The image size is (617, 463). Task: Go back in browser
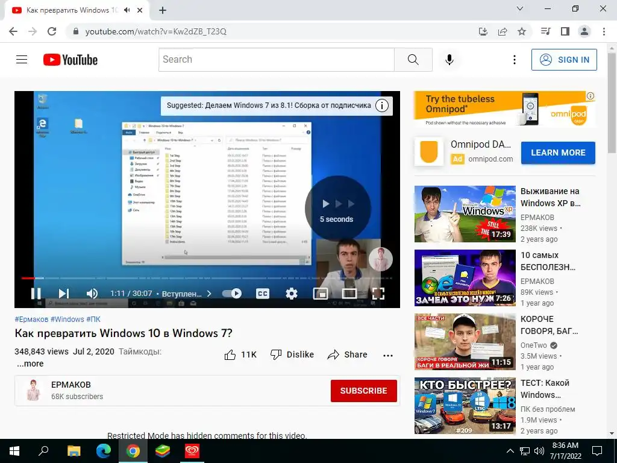click(13, 31)
